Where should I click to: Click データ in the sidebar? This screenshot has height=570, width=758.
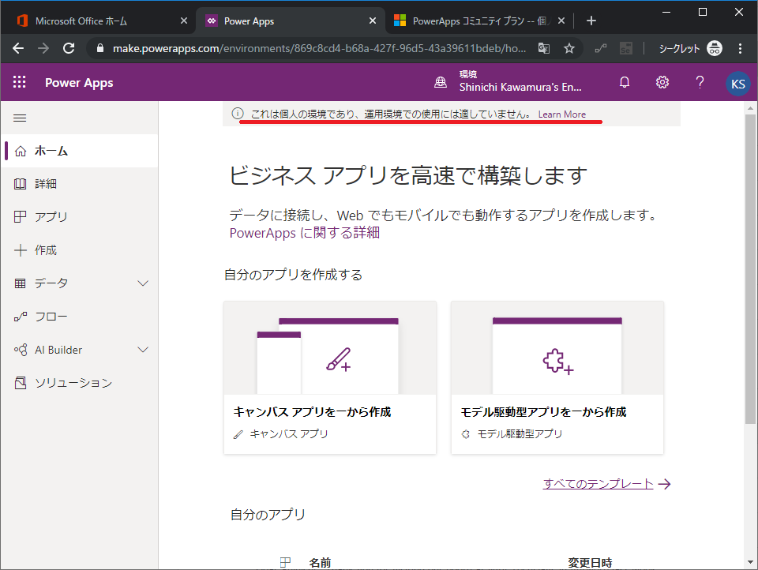[51, 283]
